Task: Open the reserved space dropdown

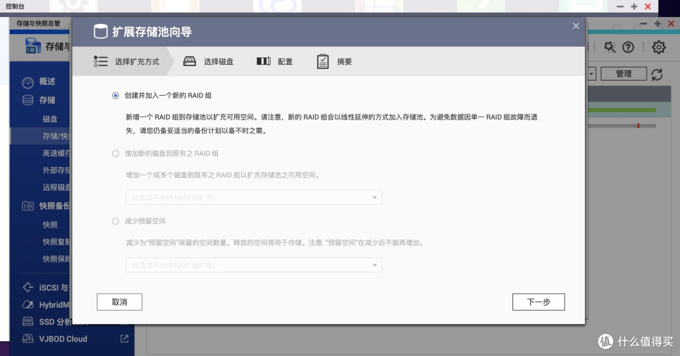Action: point(254,265)
